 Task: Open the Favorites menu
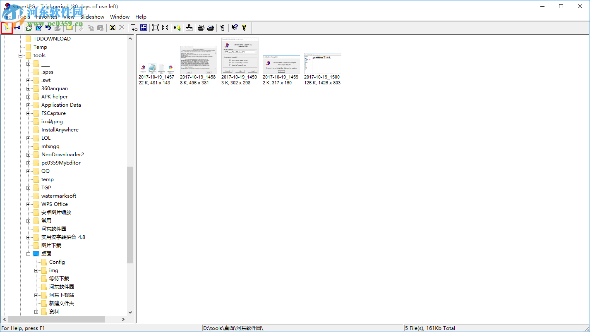click(47, 17)
